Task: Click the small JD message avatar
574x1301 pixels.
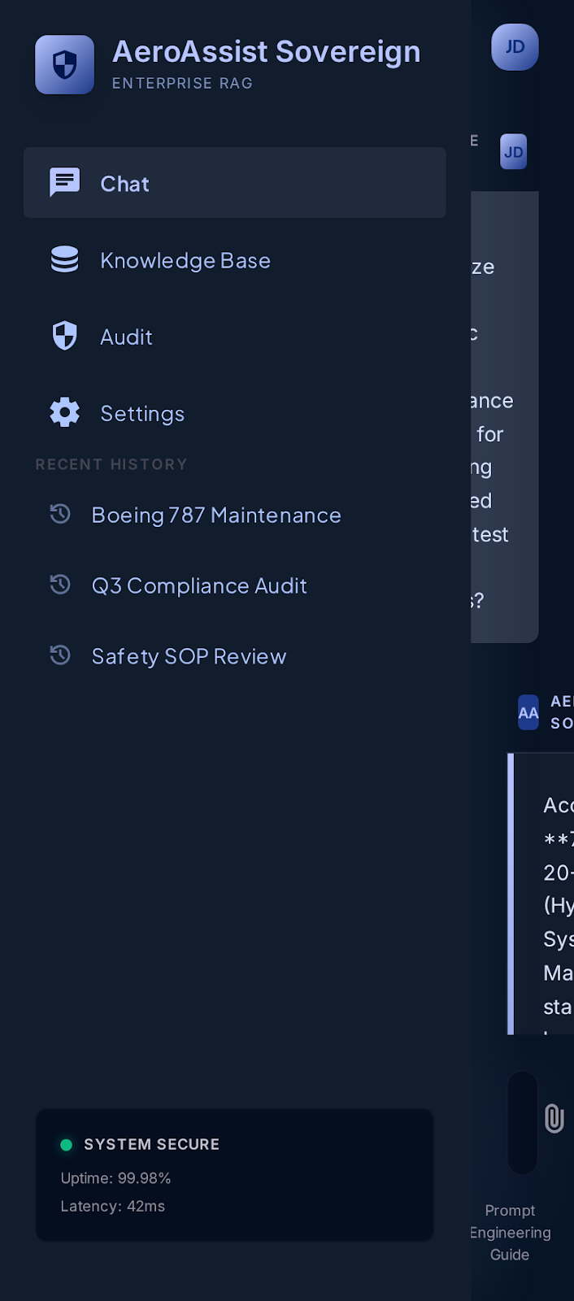Action: (514, 152)
